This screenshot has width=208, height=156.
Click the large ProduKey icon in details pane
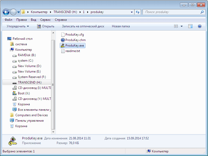(13, 141)
